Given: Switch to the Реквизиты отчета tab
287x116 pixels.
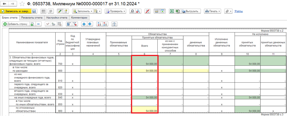Looking at the screenshot, I should pos(32,18).
